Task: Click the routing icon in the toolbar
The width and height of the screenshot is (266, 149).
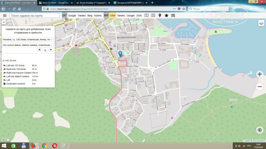Action: [173, 15]
